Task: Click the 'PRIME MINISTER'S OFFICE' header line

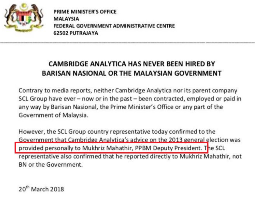Action: pyautogui.click(x=85, y=12)
